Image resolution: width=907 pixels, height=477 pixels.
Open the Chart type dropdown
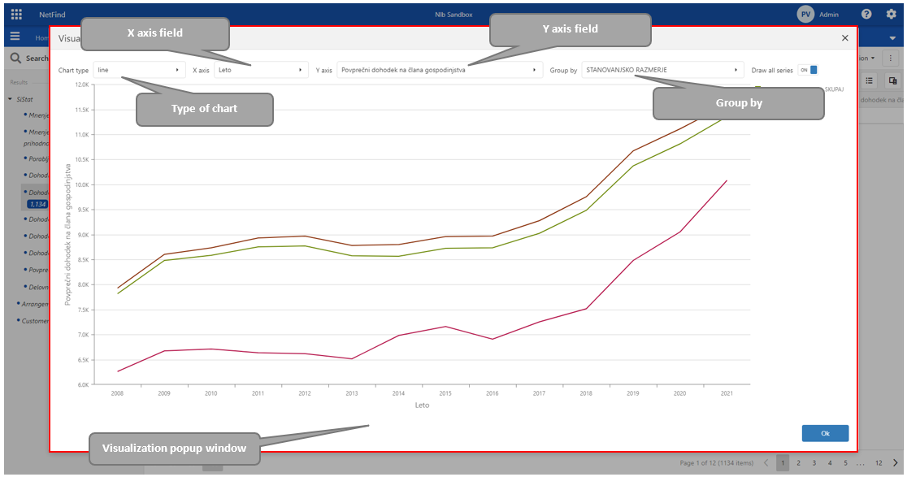click(139, 71)
